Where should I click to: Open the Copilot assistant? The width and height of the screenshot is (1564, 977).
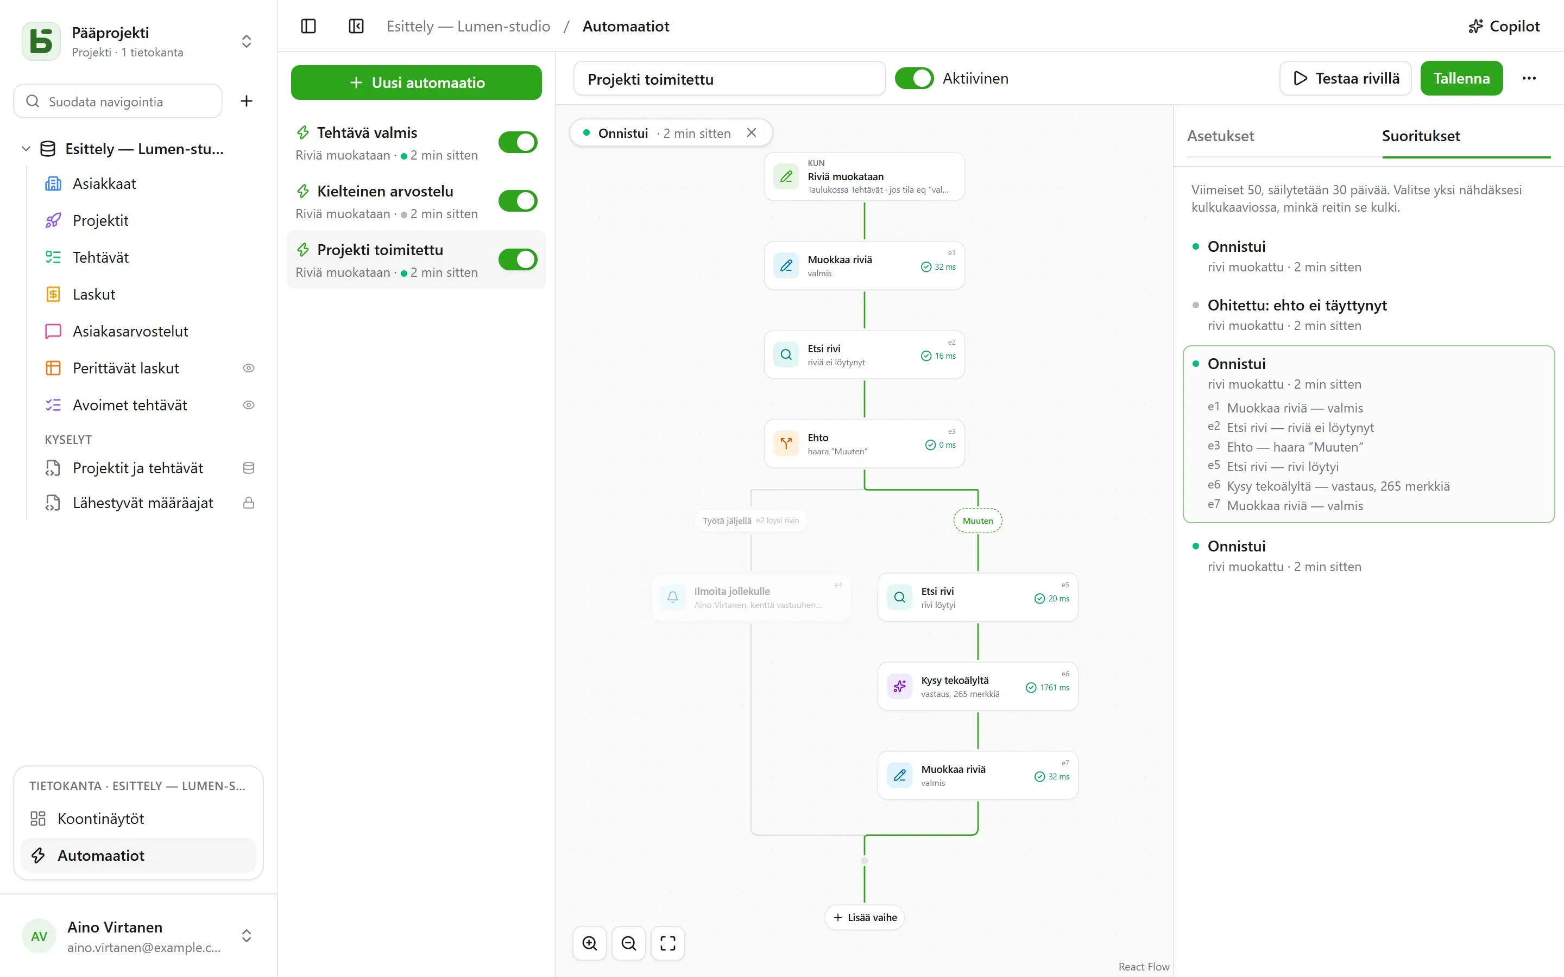coord(1504,26)
